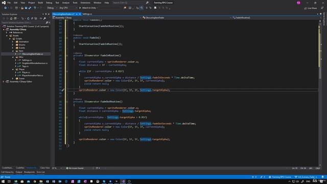This screenshot has width=327, height=184.
Task: Select Player.cs in Solution Explorer
Action: 26,73
